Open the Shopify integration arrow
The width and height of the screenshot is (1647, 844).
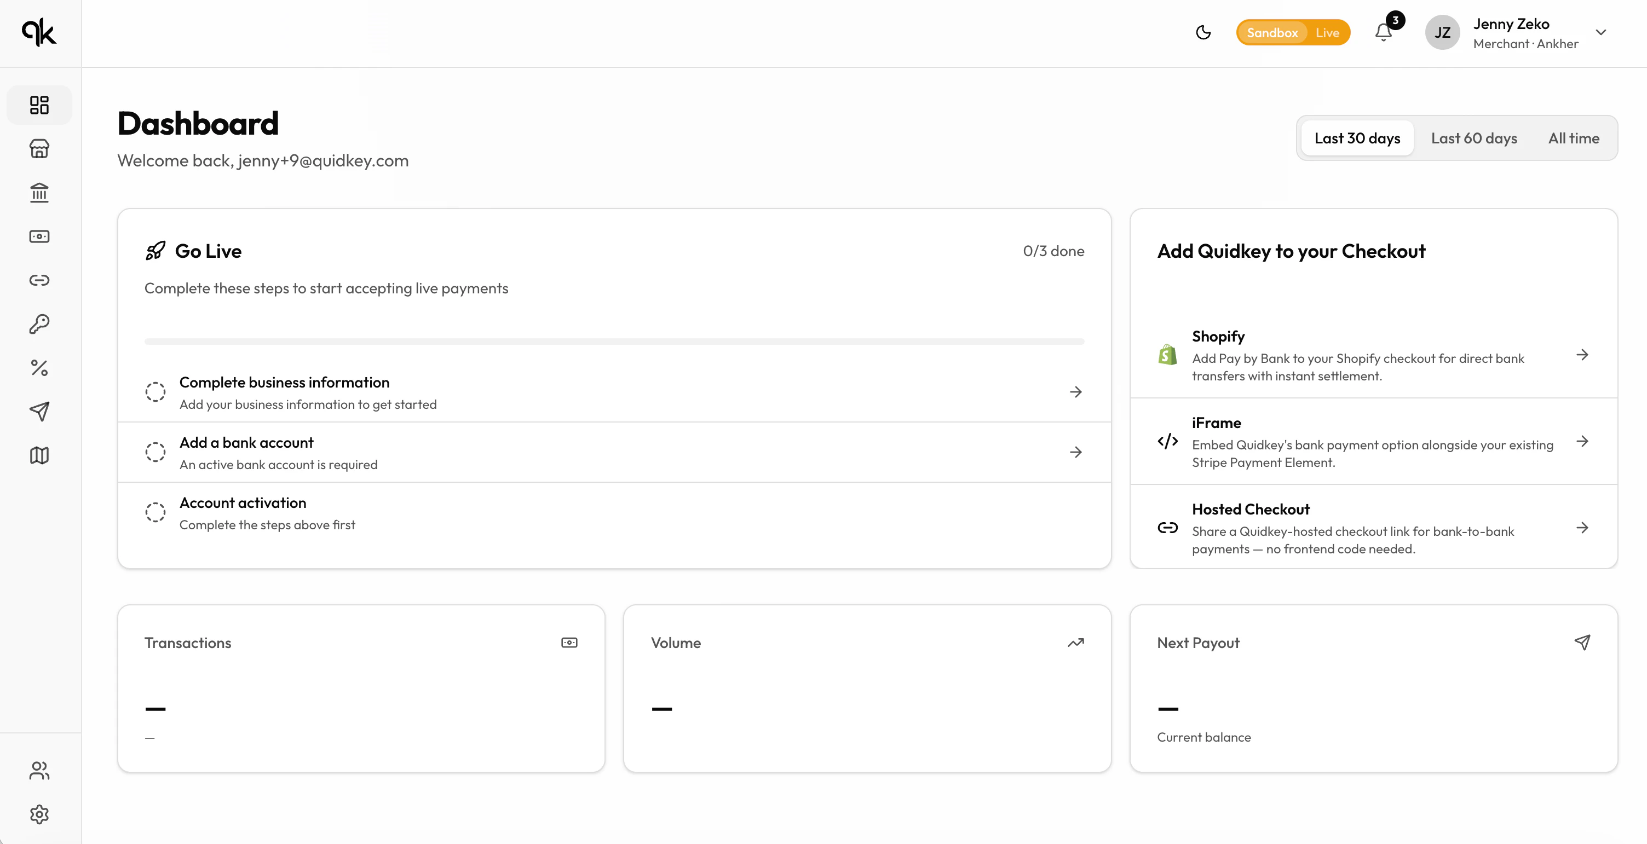point(1582,355)
